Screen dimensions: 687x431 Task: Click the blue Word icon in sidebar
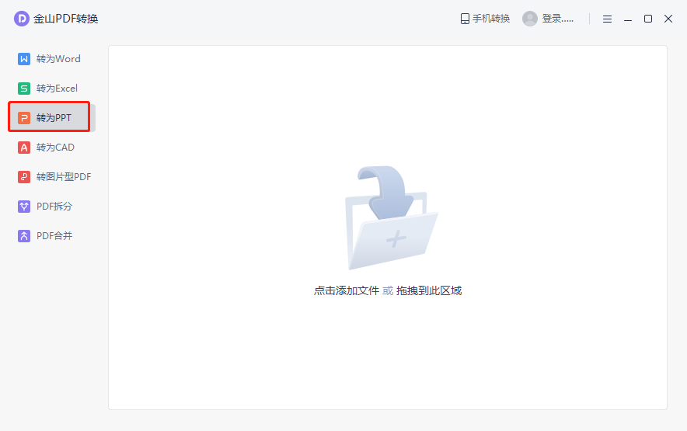pos(24,59)
